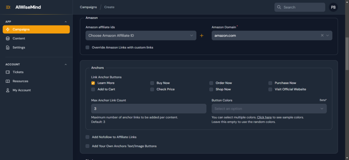Check the Purchase Now anchor button

(x=270, y=83)
